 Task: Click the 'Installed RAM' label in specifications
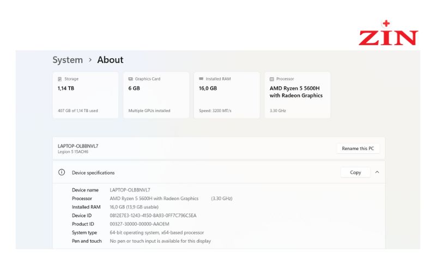[86, 207]
